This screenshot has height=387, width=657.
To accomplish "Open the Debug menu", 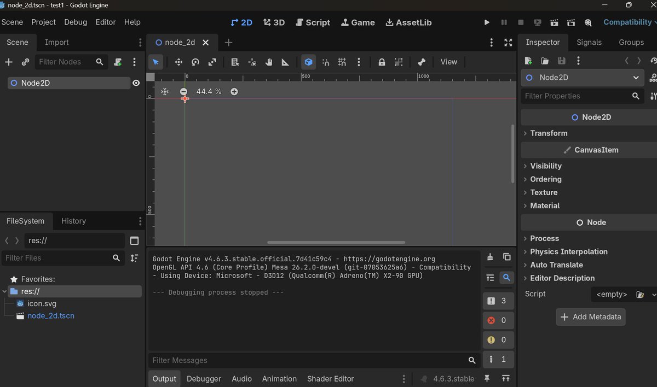I will [x=76, y=22].
